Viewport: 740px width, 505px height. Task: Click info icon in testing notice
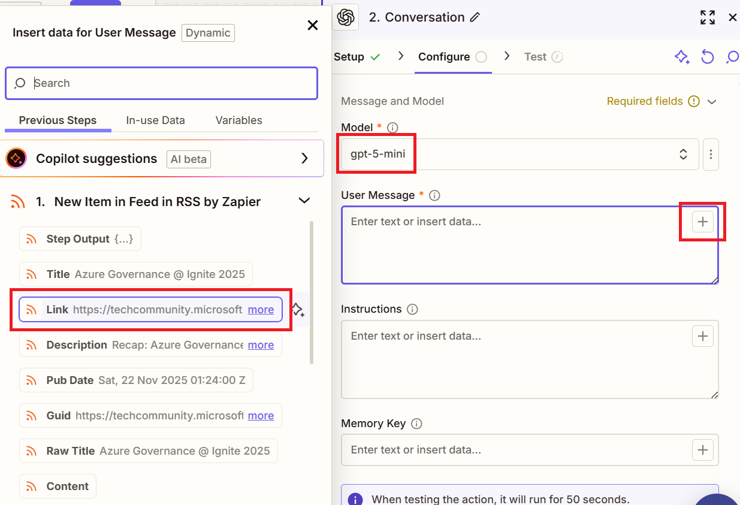355,499
